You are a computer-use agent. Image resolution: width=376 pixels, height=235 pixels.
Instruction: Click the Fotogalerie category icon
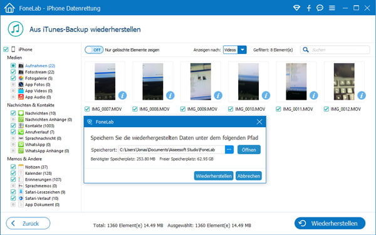[21, 78]
